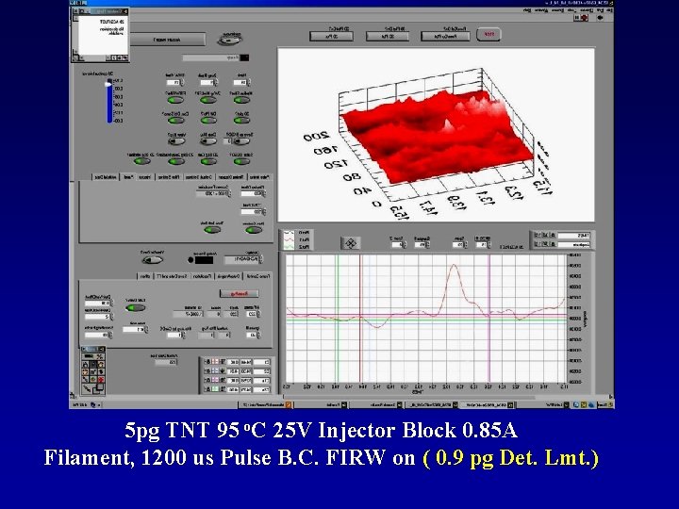
Task: Click the Reset/Cur Plot button
Action: coord(445,36)
